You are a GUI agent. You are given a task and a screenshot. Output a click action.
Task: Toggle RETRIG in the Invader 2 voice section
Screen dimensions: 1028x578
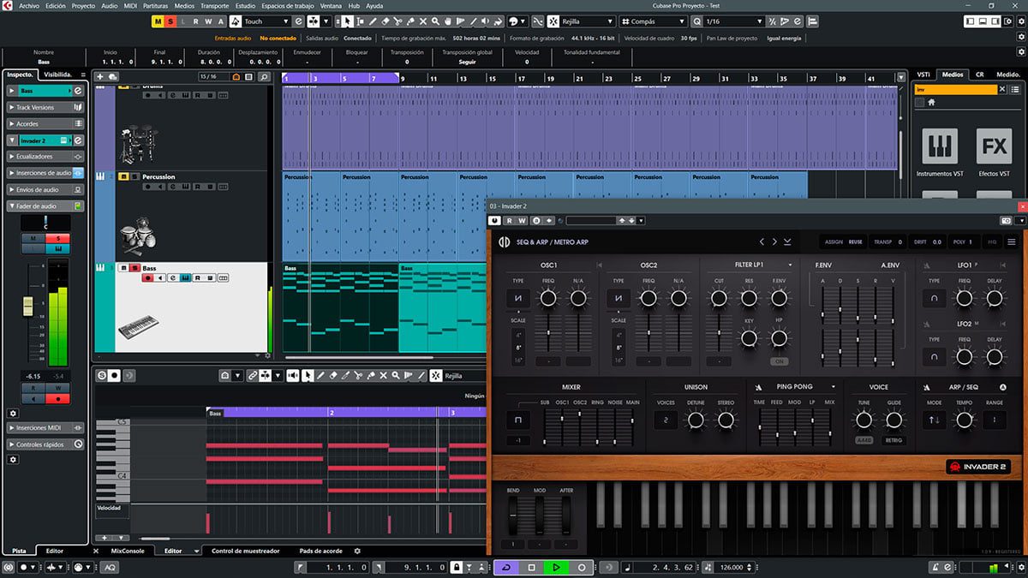pos(894,440)
